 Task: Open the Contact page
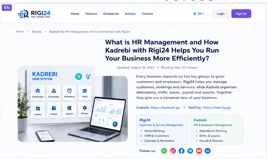(x=147, y=14)
